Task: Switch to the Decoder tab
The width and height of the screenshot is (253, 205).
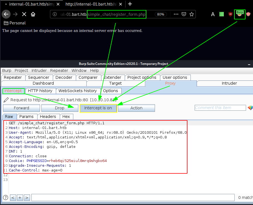Action: pyautogui.click(x=64, y=77)
